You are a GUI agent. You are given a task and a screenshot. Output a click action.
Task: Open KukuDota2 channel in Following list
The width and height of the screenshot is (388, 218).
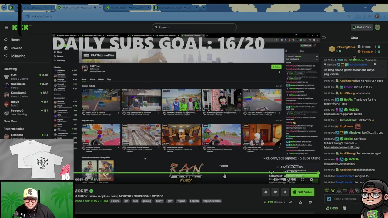26,94
